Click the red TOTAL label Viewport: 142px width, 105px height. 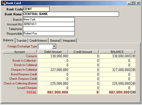[31, 92]
